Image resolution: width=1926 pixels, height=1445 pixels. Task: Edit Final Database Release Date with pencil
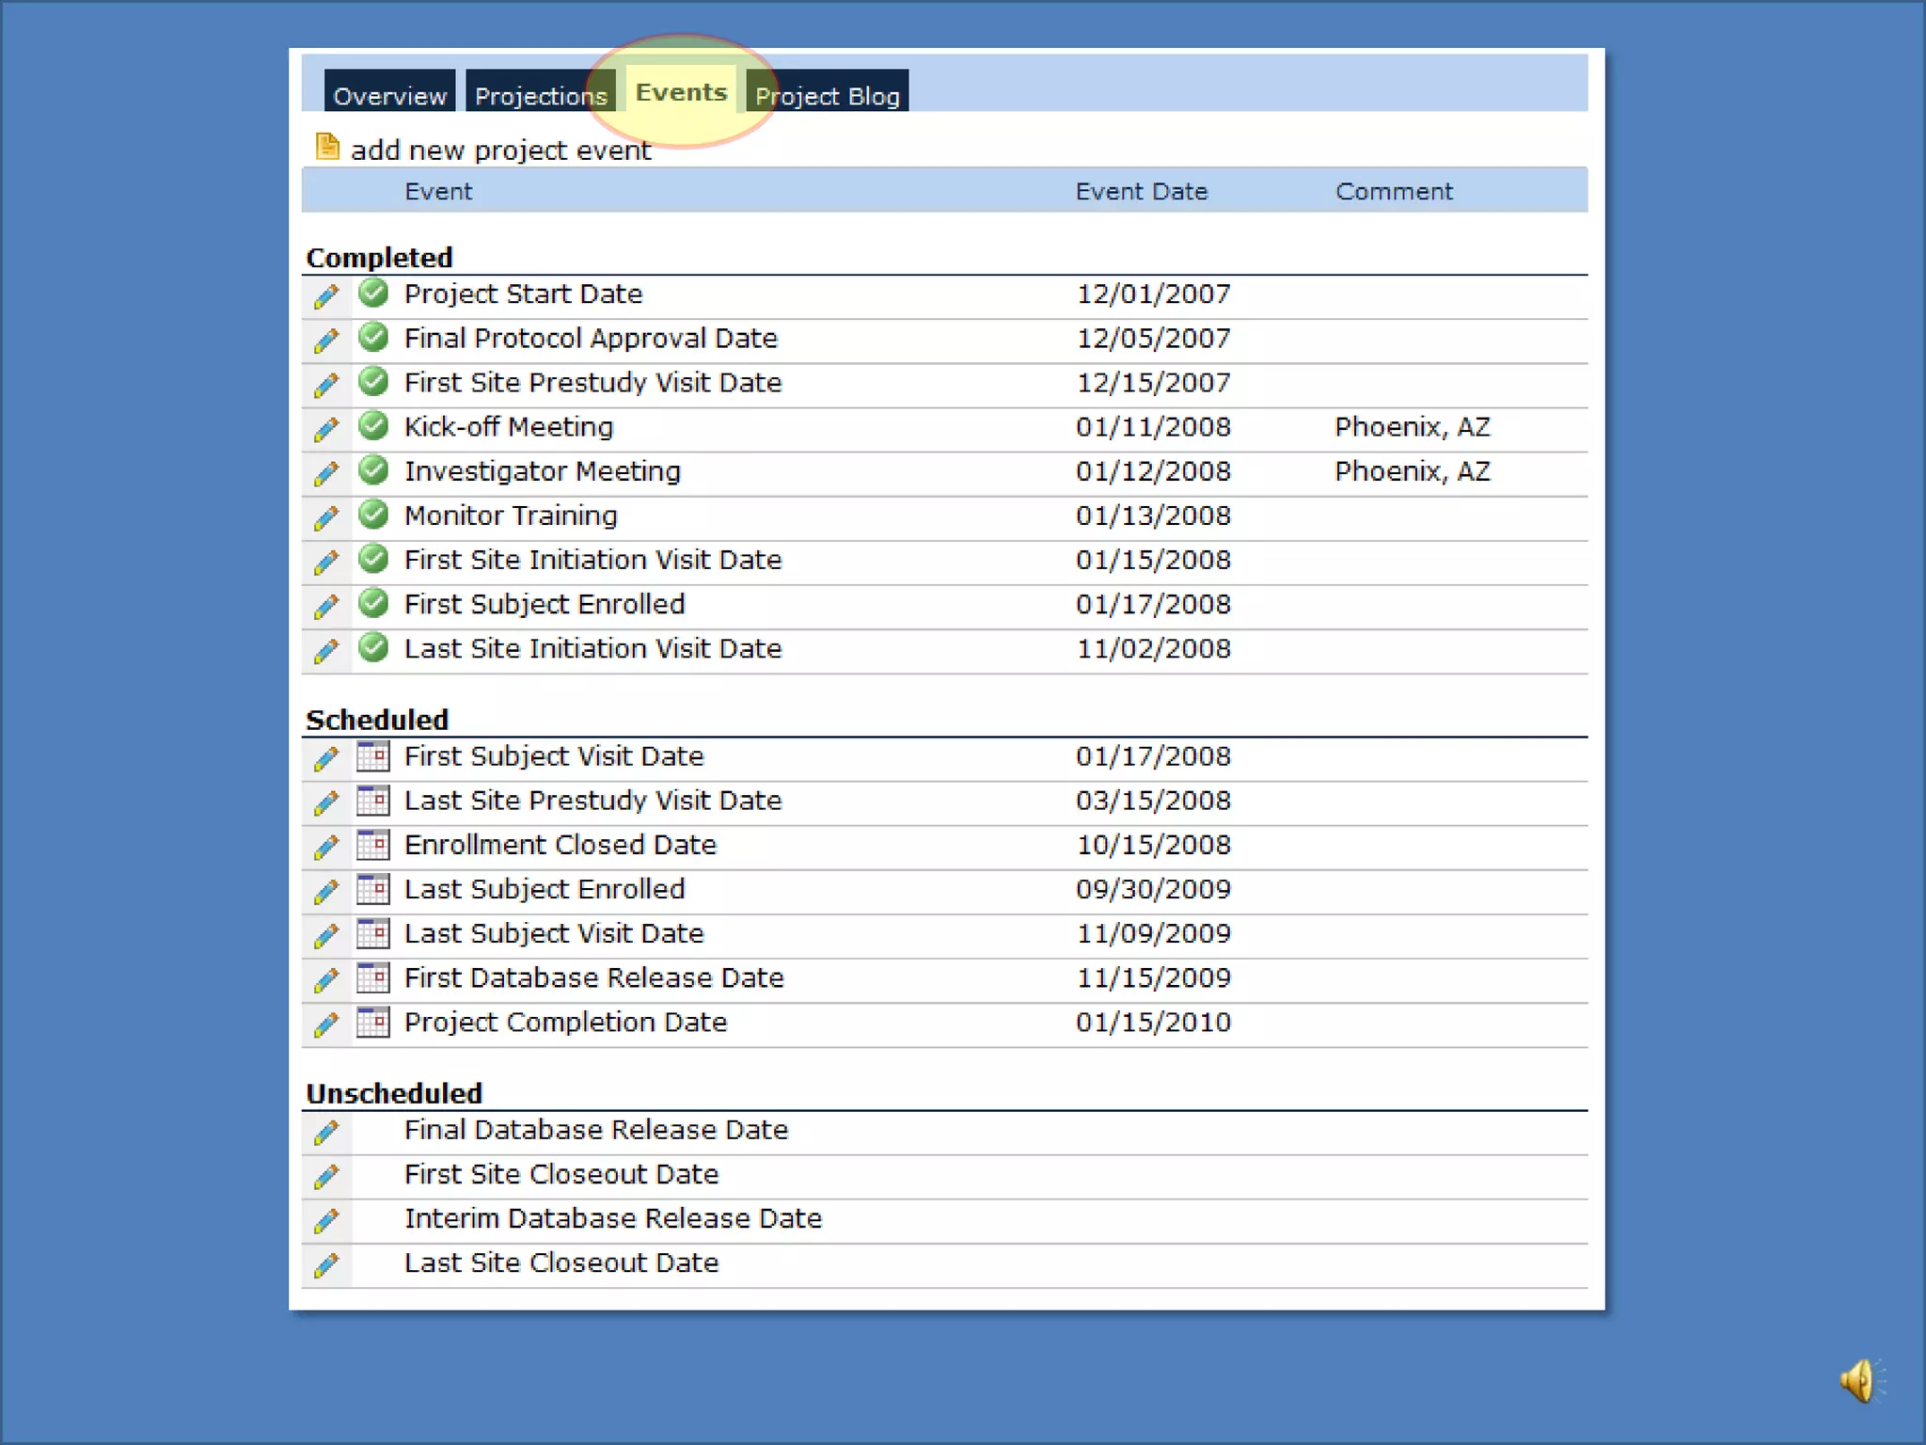point(326,1132)
